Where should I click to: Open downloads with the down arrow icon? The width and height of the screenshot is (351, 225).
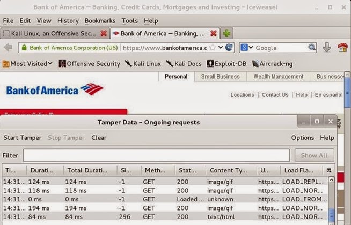(327, 47)
